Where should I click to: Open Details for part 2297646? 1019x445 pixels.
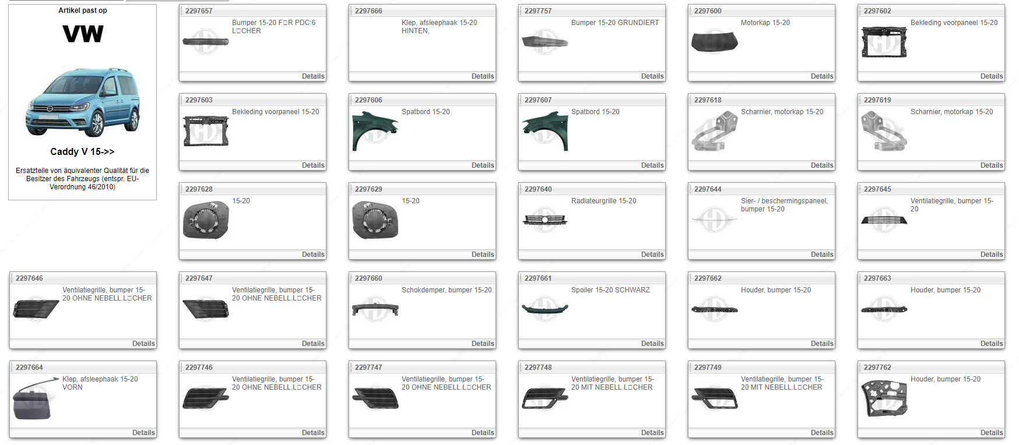143,344
